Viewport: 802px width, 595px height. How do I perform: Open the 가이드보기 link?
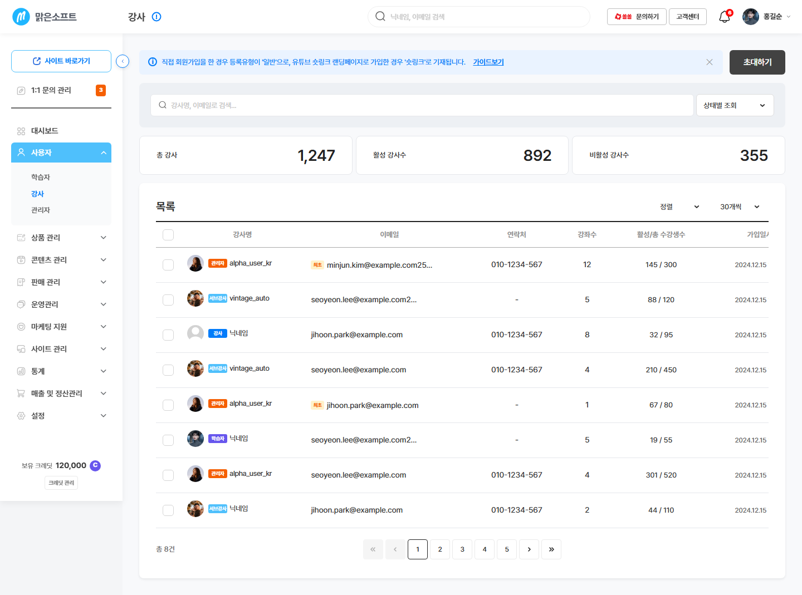(488, 62)
